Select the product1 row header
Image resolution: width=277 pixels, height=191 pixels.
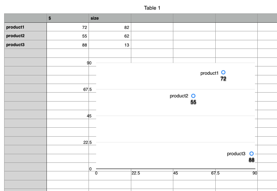point(25,27)
